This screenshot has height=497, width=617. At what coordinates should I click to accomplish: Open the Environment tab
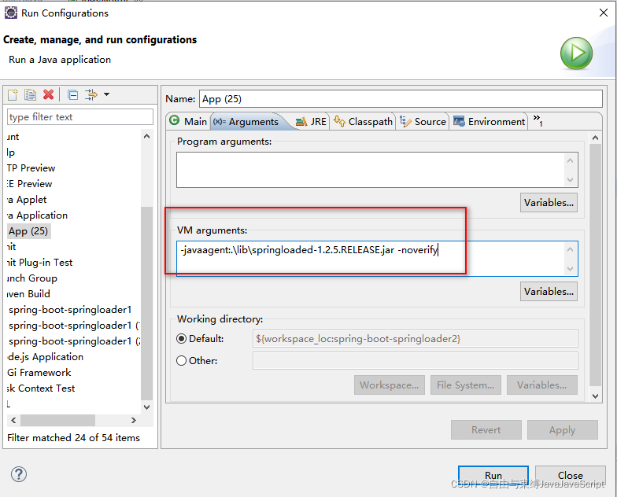click(490, 121)
